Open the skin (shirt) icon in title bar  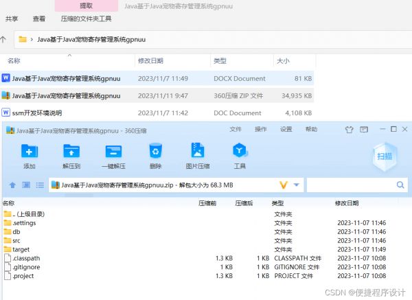click(x=349, y=130)
